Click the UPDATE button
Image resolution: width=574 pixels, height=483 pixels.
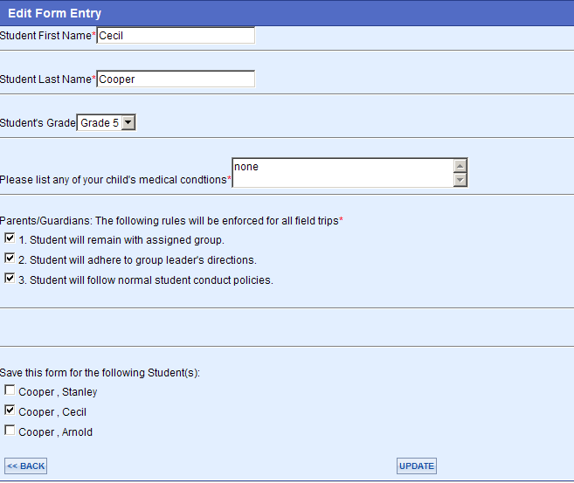pos(417,466)
